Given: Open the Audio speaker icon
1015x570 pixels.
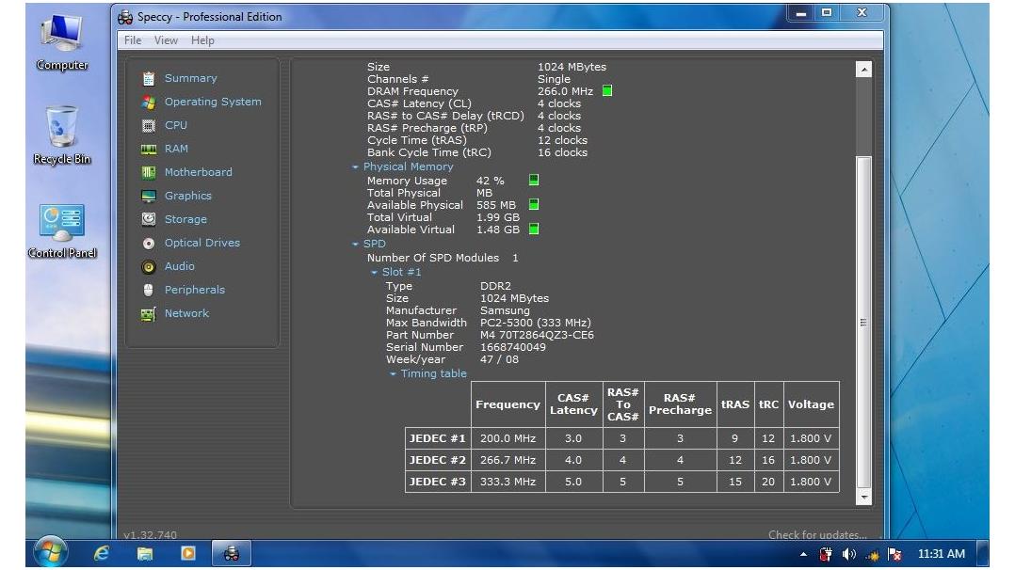Looking at the screenshot, I should coord(148,266).
